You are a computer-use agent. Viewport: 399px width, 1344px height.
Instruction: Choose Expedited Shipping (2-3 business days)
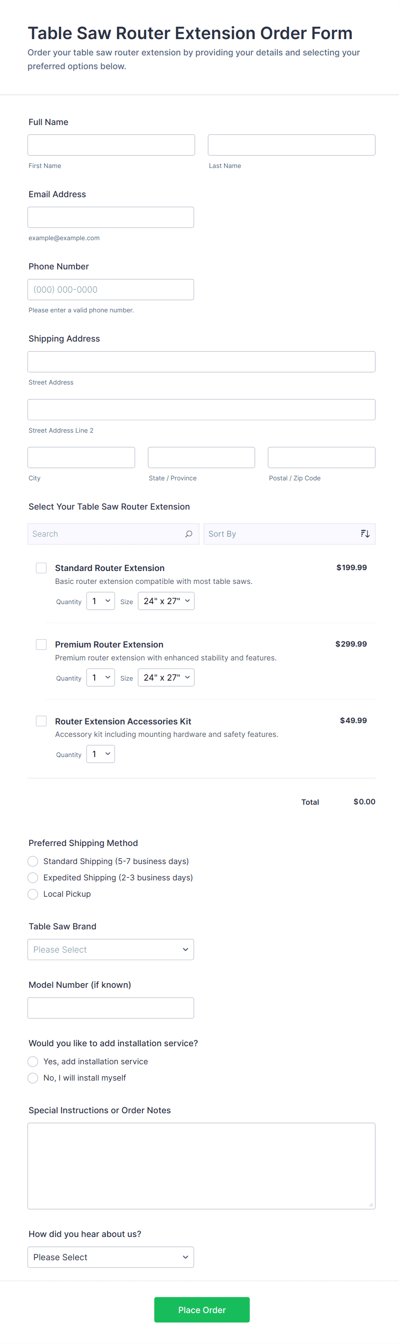pos(33,877)
